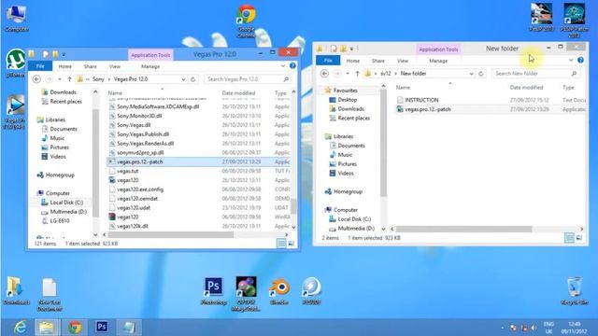This screenshot has width=598, height=336.
Task: Launch Internet Explorer from the taskbar
Action: click(20, 328)
